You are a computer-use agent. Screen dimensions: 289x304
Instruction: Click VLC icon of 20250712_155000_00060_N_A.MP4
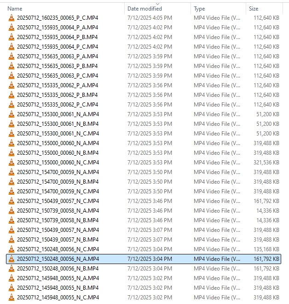tap(12, 143)
